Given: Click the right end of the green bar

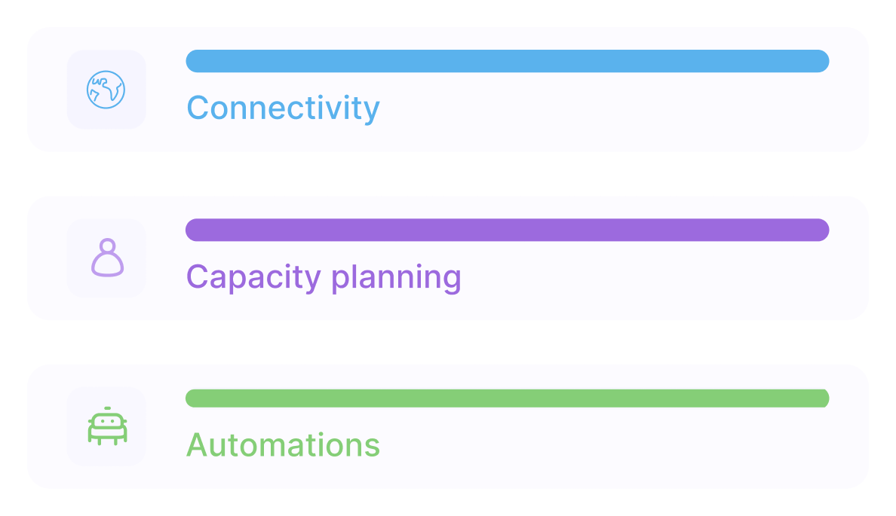Looking at the screenshot, I should tap(821, 398).
